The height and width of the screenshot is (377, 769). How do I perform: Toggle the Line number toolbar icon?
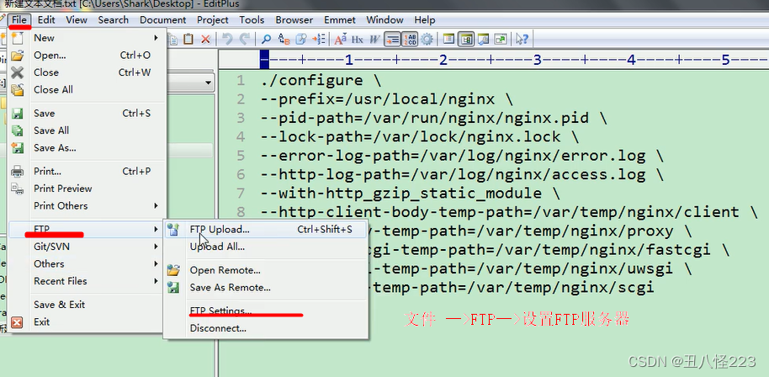pos(410,40)
